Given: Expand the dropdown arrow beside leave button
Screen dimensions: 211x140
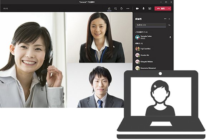Looking at the screenshot, I should click(x=169, y=9).
